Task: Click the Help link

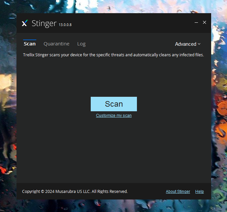Action: click(200, 192)
